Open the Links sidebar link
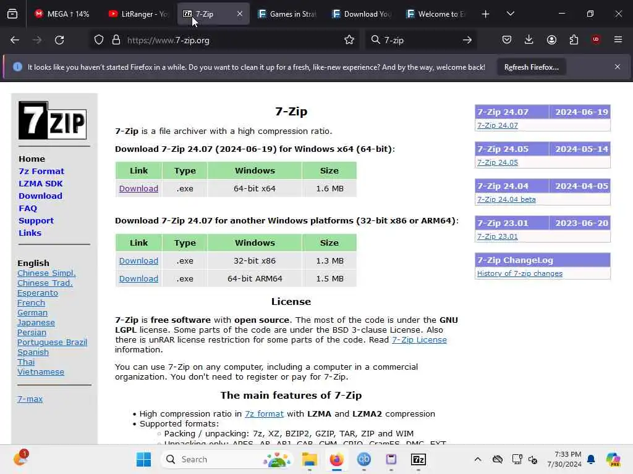The image size is (633, 474). pyautogui.click(x=30, y=233)
